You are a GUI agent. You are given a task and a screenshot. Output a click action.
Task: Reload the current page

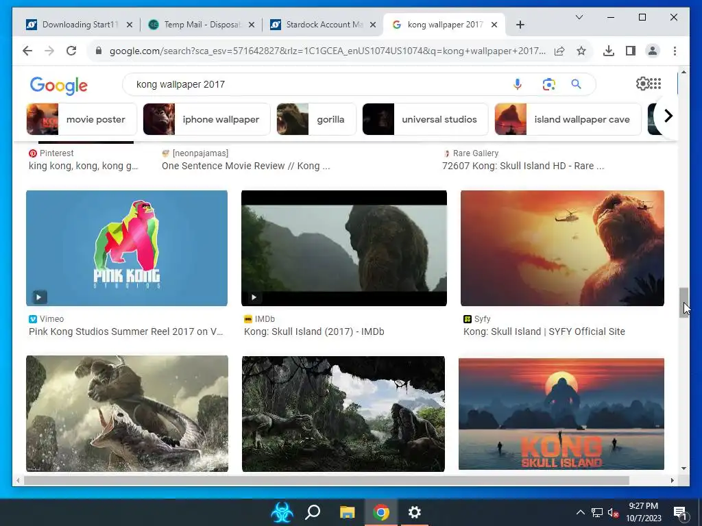(71, 51)
